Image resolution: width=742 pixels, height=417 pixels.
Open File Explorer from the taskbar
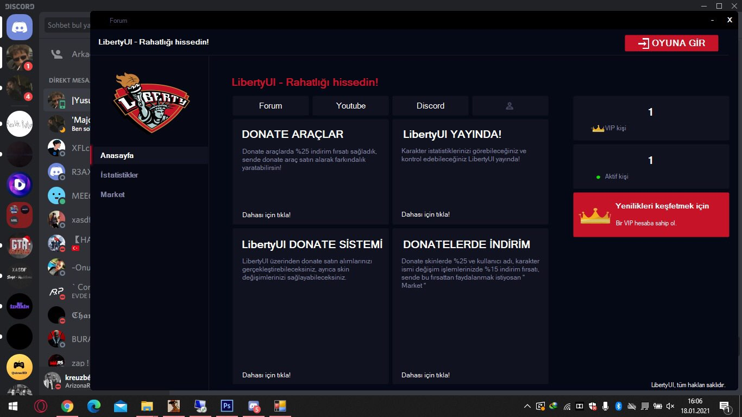click(147, 406)
